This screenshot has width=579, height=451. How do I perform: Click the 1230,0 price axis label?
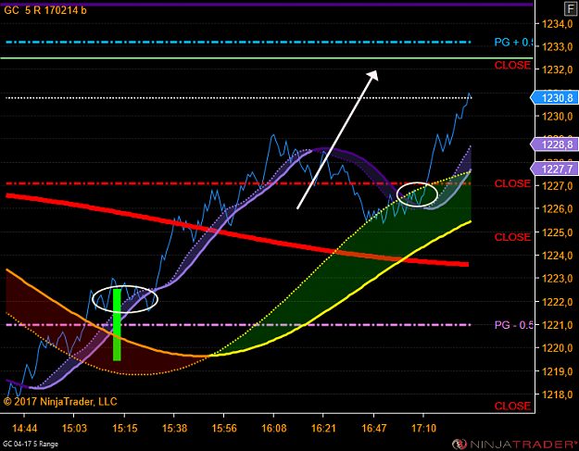click(557, 117)
